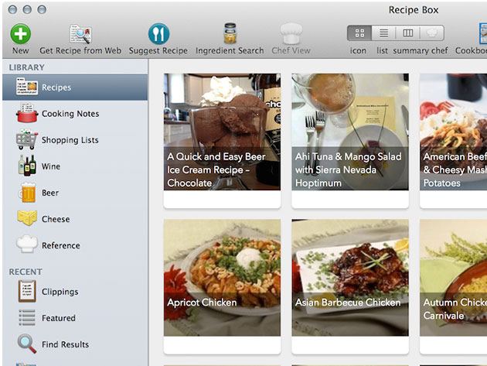
Task: Click the Shopping Lists cart icon
Action: [27, 139]
